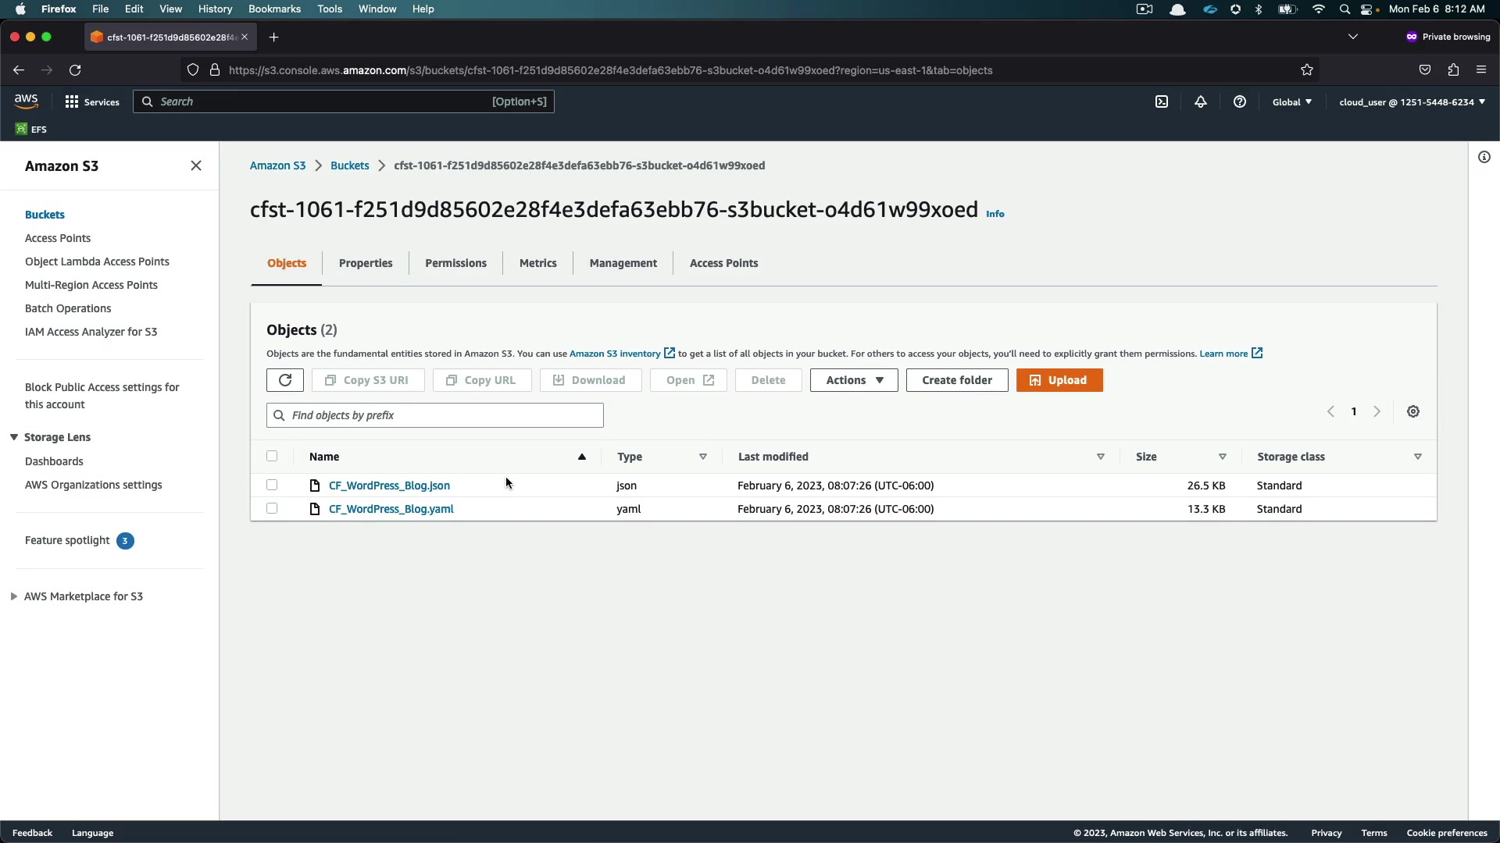Open table preferences gear icon

point(1413,411)
